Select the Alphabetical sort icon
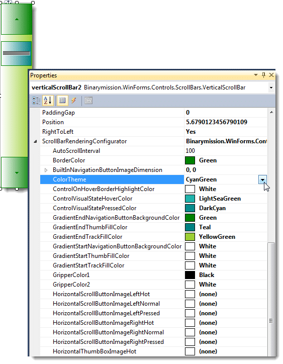This screenshot has width=283, height=364. pyautogui.click(x=48, y=101)
